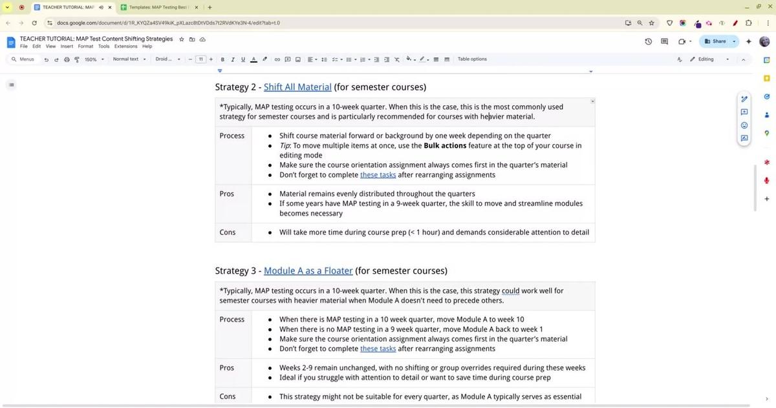This screenshot has height=408, width=776.
Task: Open the border dash style tool
Action: [446, 59]
